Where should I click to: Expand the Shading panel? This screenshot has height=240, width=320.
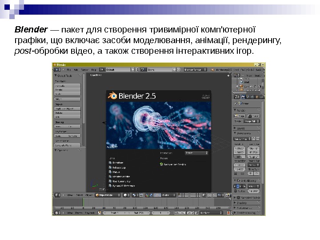coord(235,203)
